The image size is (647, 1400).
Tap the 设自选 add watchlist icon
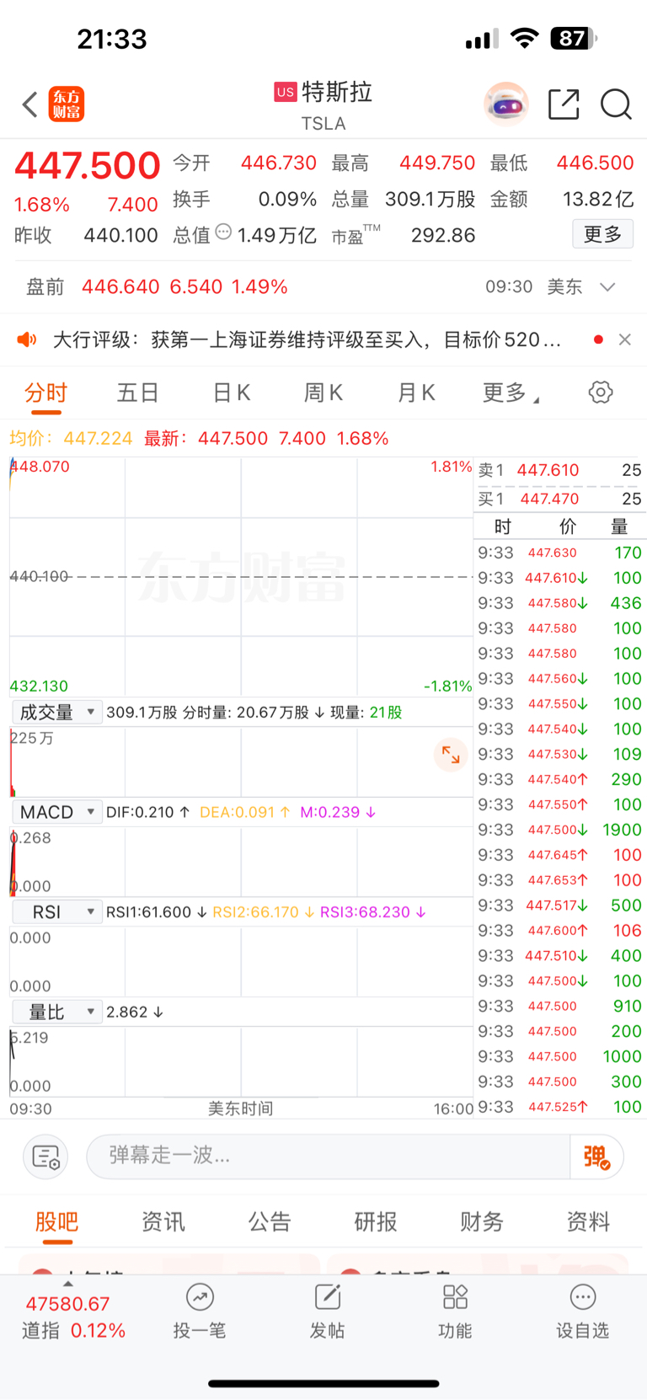coord(582,1297)
